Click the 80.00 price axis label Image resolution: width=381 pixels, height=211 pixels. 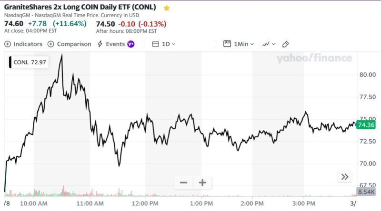coord(367,75)
